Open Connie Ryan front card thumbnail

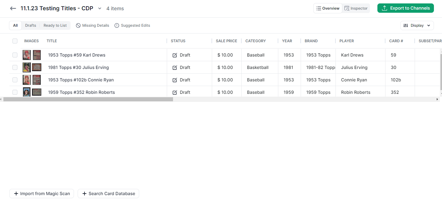[x=27, y=80]
